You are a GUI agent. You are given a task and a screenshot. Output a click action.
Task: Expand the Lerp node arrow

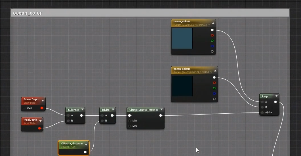(x=276, y=96)
